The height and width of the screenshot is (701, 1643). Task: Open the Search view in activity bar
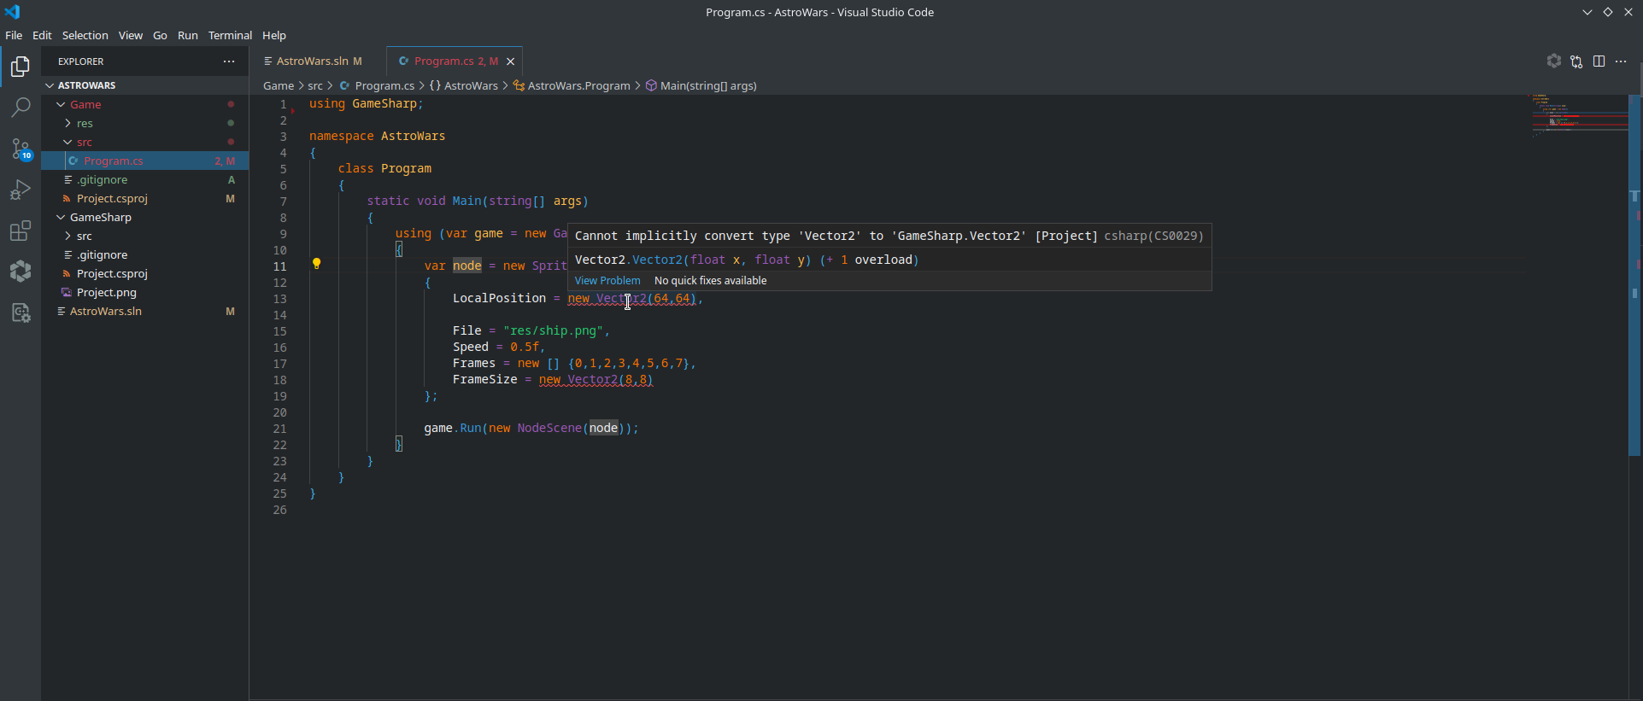coord(21,108)
